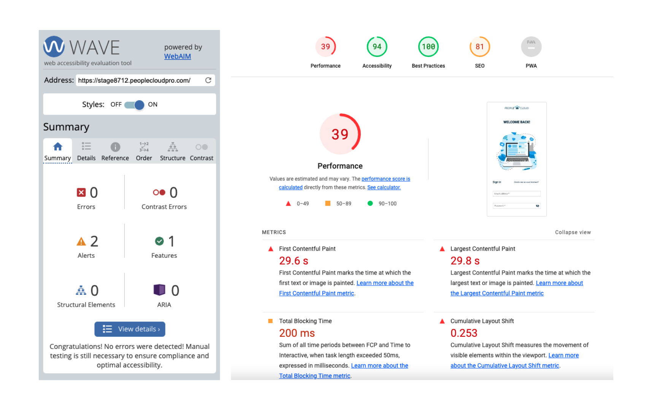This screenshot has width=652, height=410.
Task: Switch to the Contrast tab
Action: pyautogui.click(x=201, y=151)
